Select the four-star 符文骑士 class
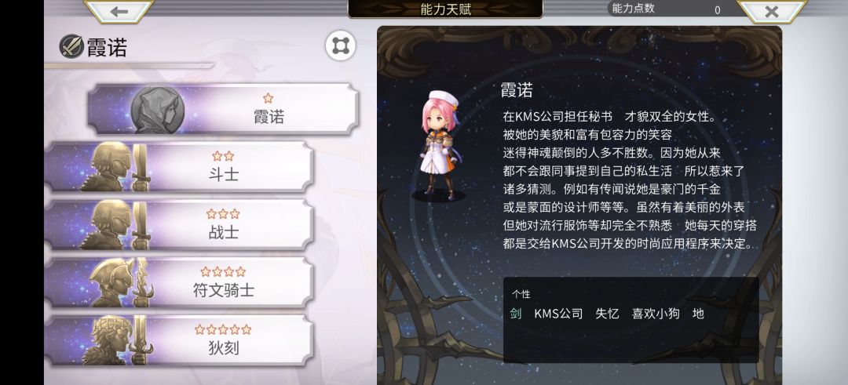 point(179,282)
